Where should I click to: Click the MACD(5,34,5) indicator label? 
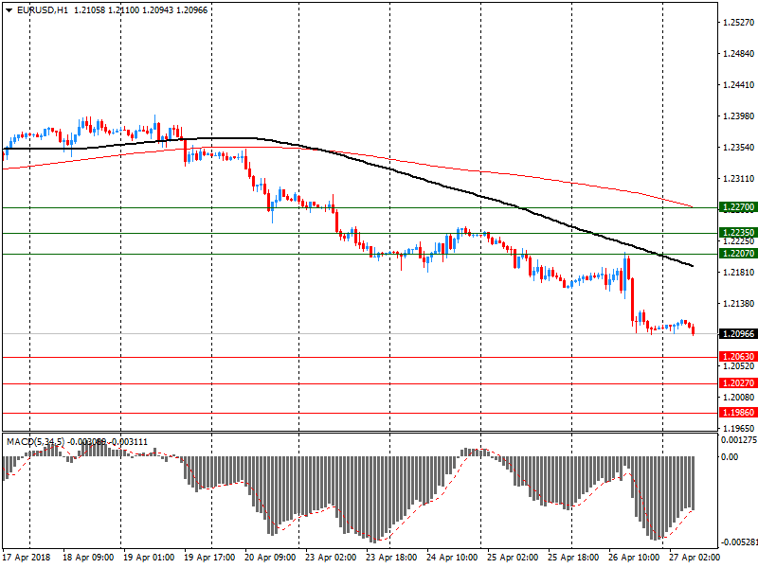tap(35, 441)
